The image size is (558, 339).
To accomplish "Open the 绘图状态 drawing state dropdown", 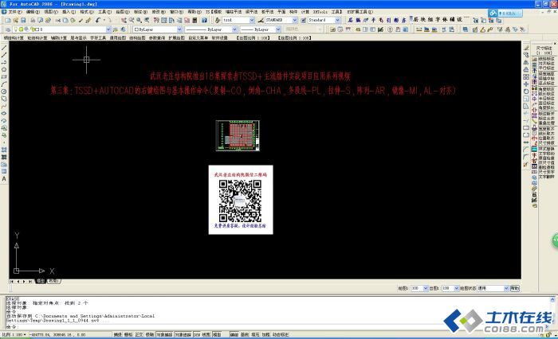I will click(x=506, y=288).
